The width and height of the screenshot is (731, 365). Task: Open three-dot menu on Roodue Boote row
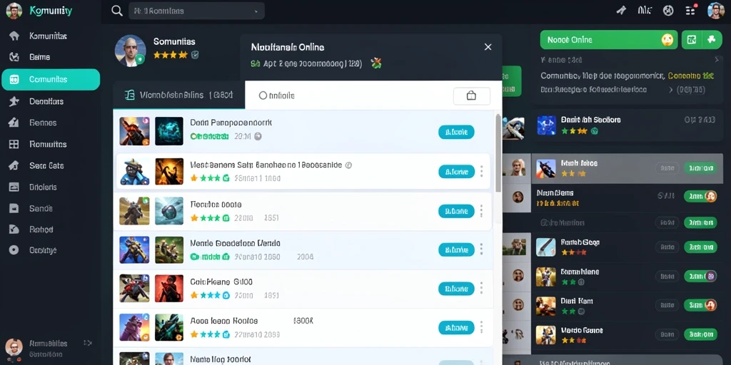point(482,211)
